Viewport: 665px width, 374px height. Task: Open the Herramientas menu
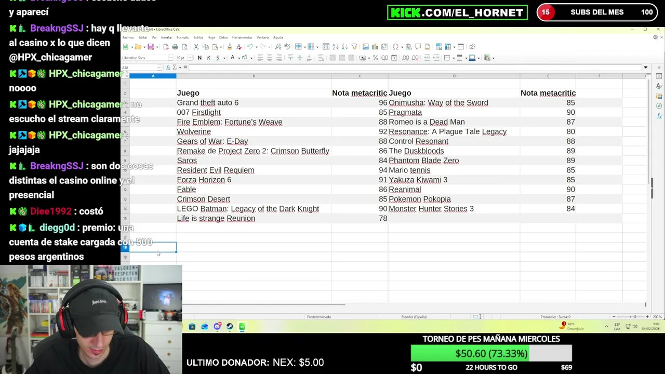(242, 37)
